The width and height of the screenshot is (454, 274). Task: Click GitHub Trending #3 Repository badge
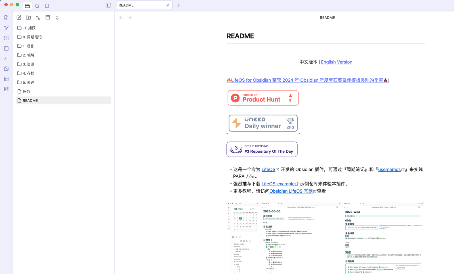pyautogui.click(x=262, y=149)
